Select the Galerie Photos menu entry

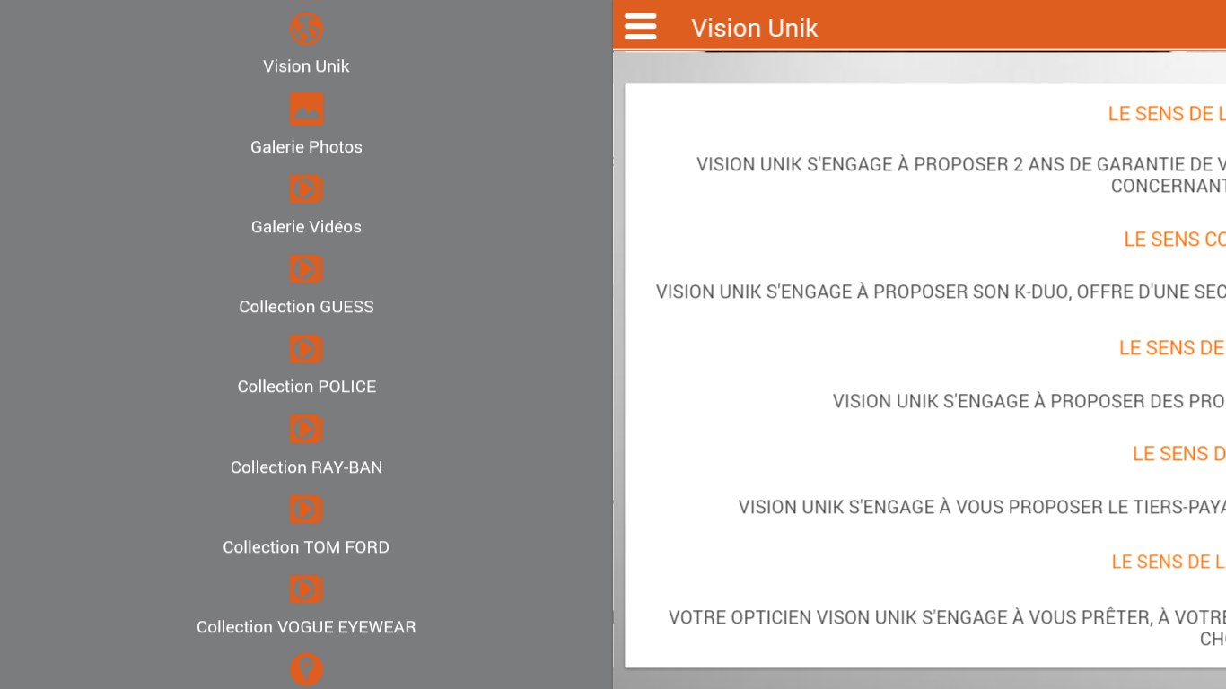(x=306, y=146)
